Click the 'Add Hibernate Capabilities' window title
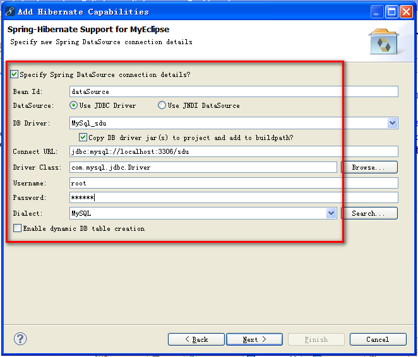This screenshot has height=357, width=418. (x=83, y=12)
